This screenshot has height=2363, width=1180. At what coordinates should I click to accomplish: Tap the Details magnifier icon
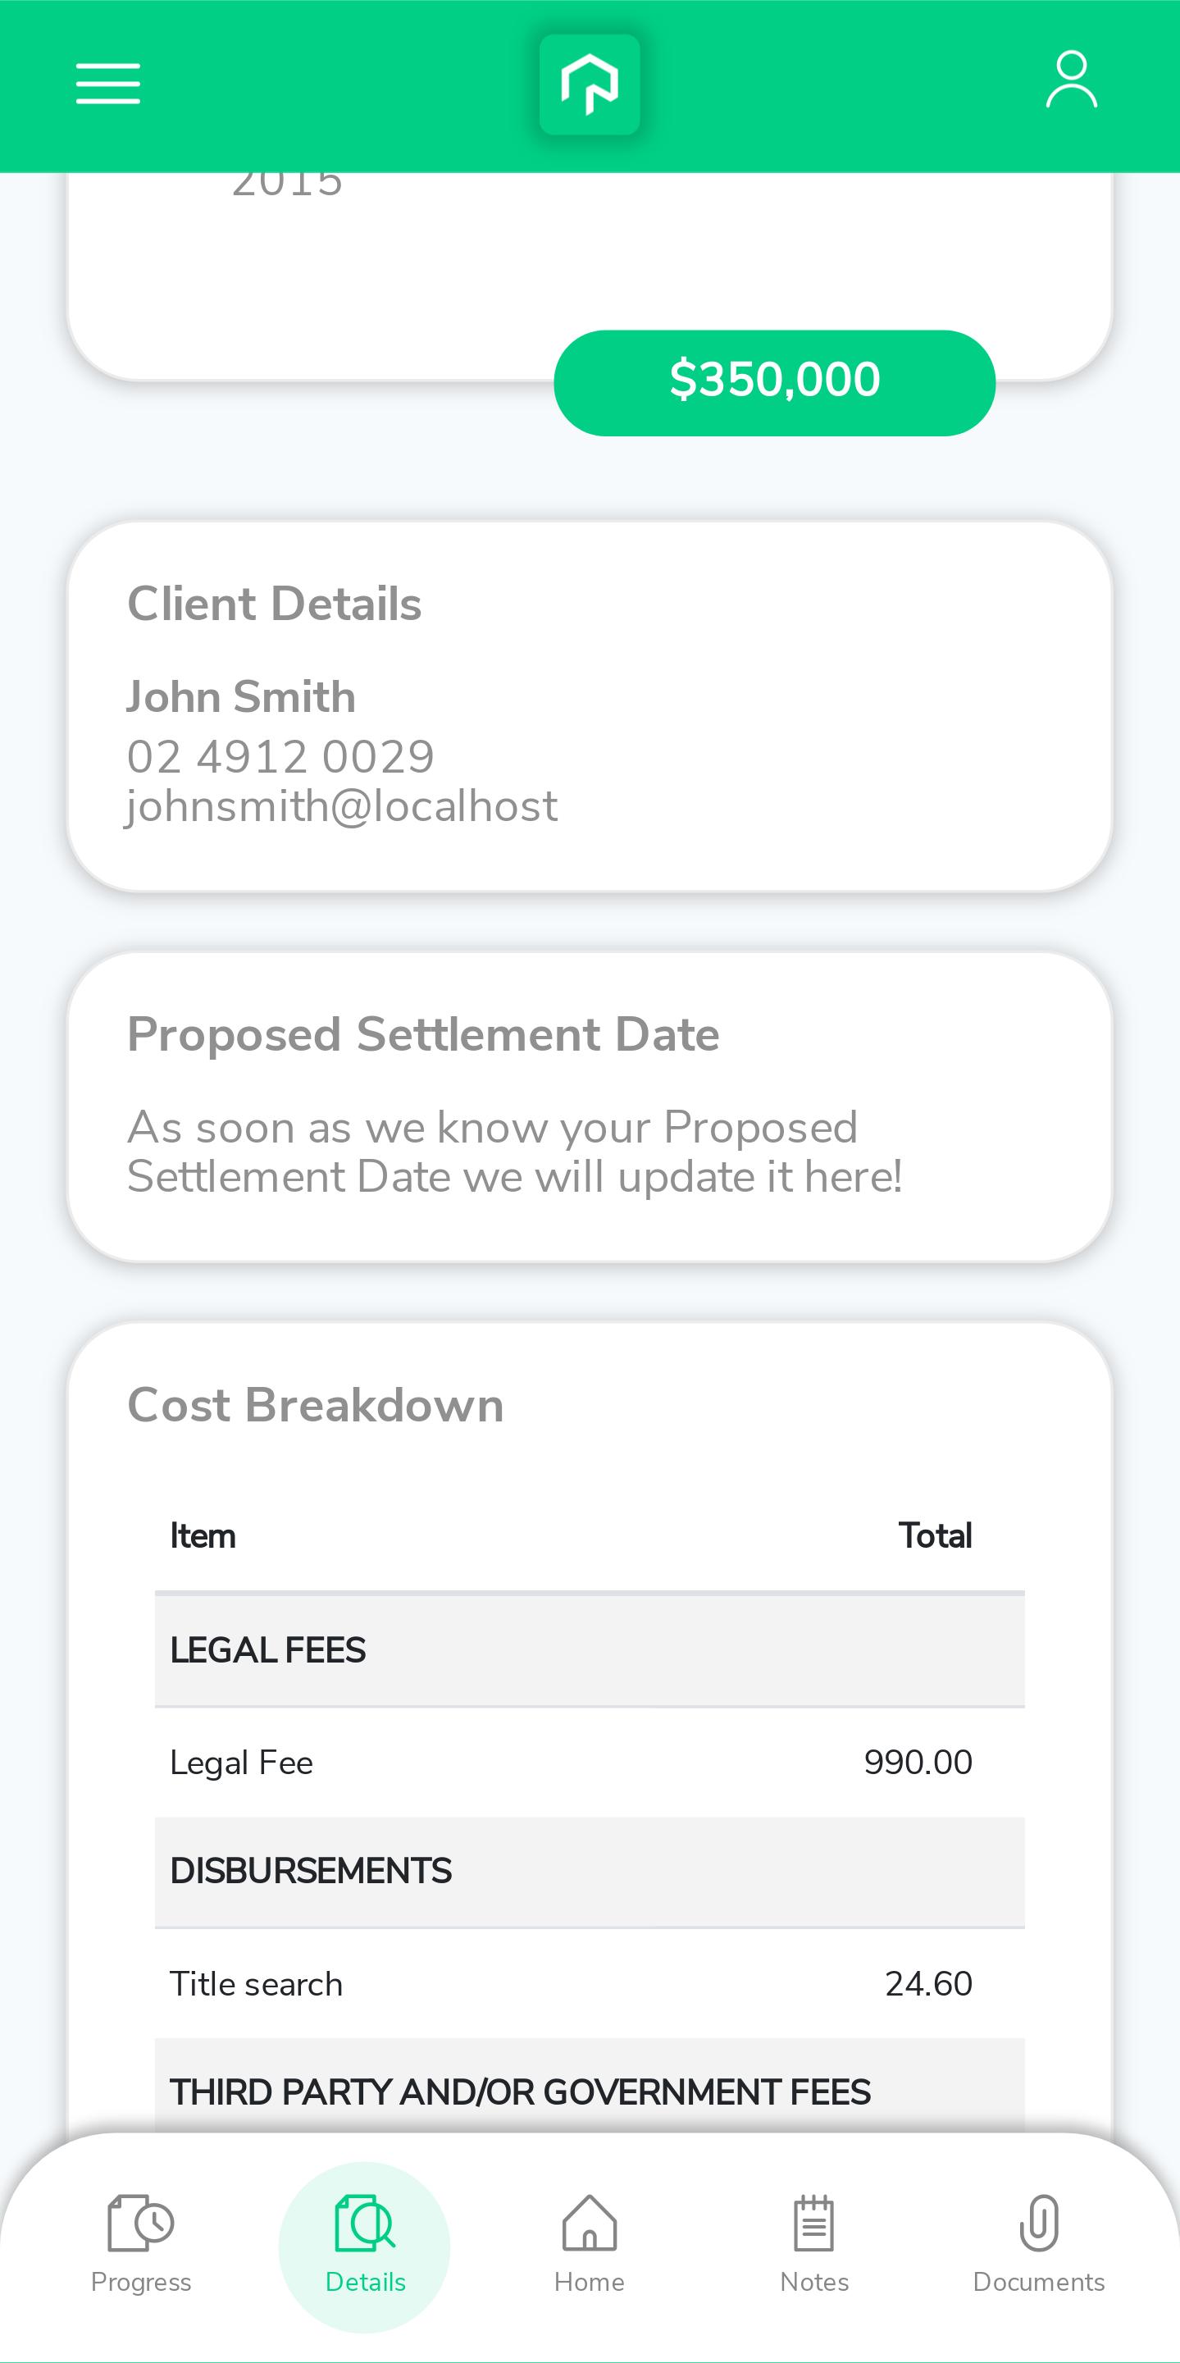click(x=365, y=2223)
